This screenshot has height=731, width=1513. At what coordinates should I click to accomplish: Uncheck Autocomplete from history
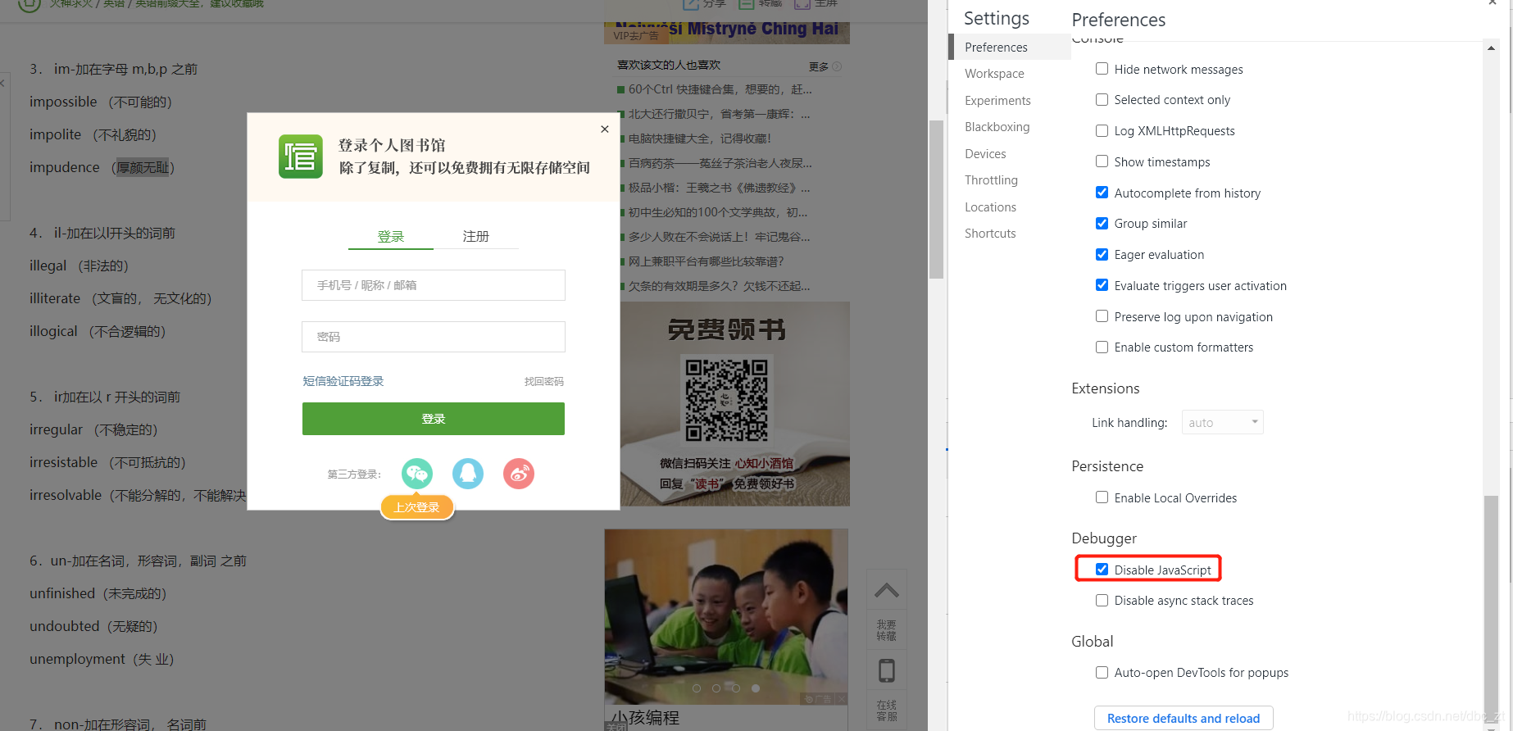(x=1102, y=193)
